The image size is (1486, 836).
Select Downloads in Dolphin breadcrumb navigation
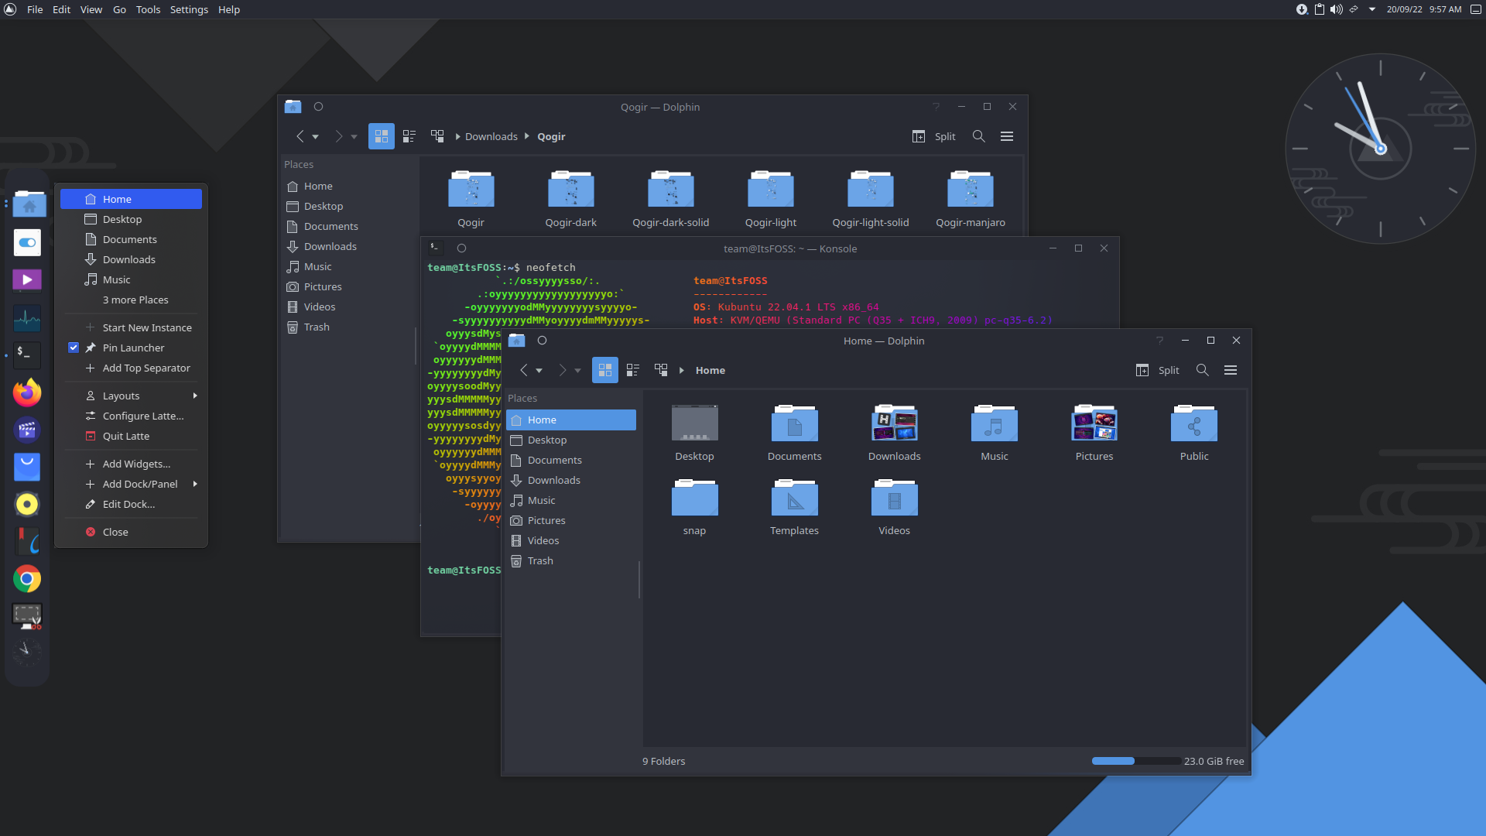click(491, 135)
